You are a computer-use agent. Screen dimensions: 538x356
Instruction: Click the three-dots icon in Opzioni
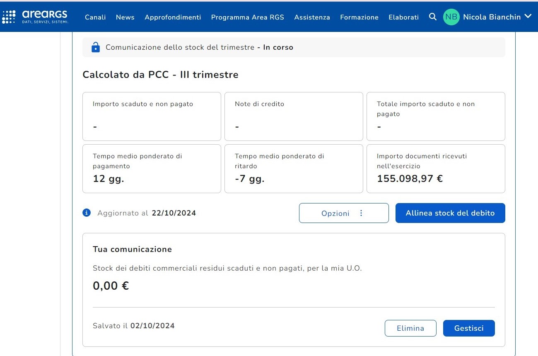click(x=361, y=213)
